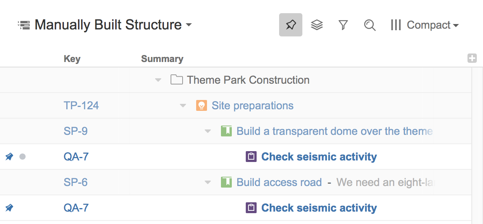Click the Summary column header

point(162,59)
